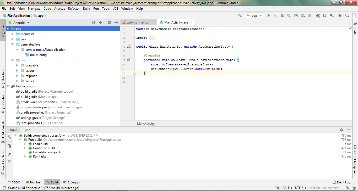358x191 pixels.
Task: Click Scroll from Source target icon
Action: point(94,23)
